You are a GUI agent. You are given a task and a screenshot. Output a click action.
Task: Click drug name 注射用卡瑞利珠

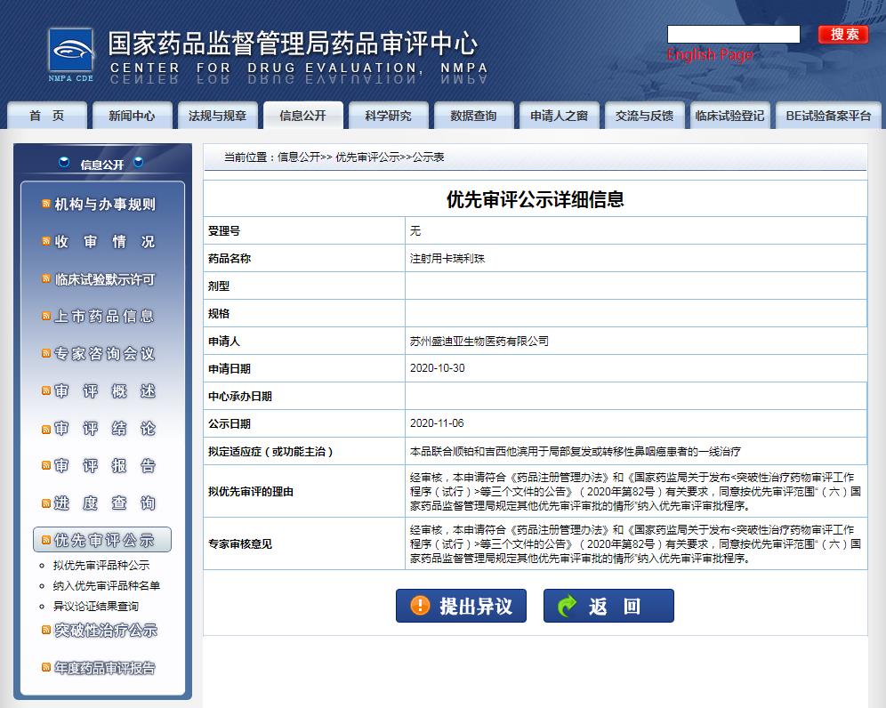point(447,258)
